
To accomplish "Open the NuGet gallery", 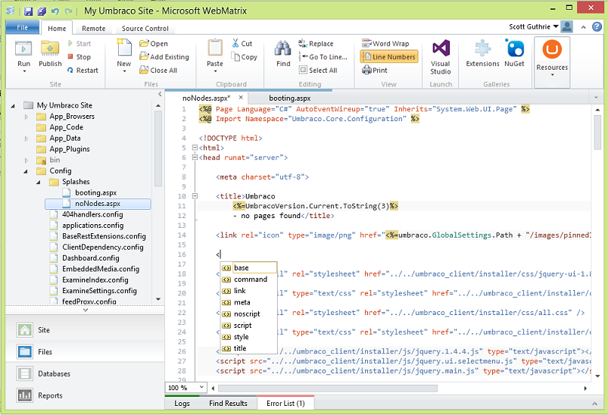I will click(515, 53).
